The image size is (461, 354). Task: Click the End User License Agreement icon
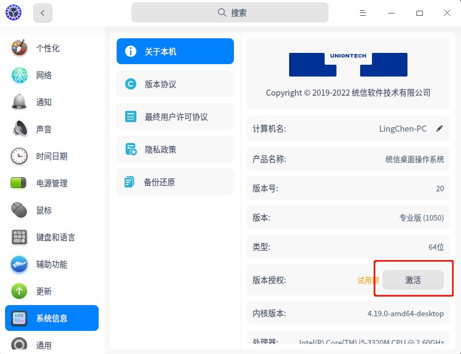click(x=131, y=116)
